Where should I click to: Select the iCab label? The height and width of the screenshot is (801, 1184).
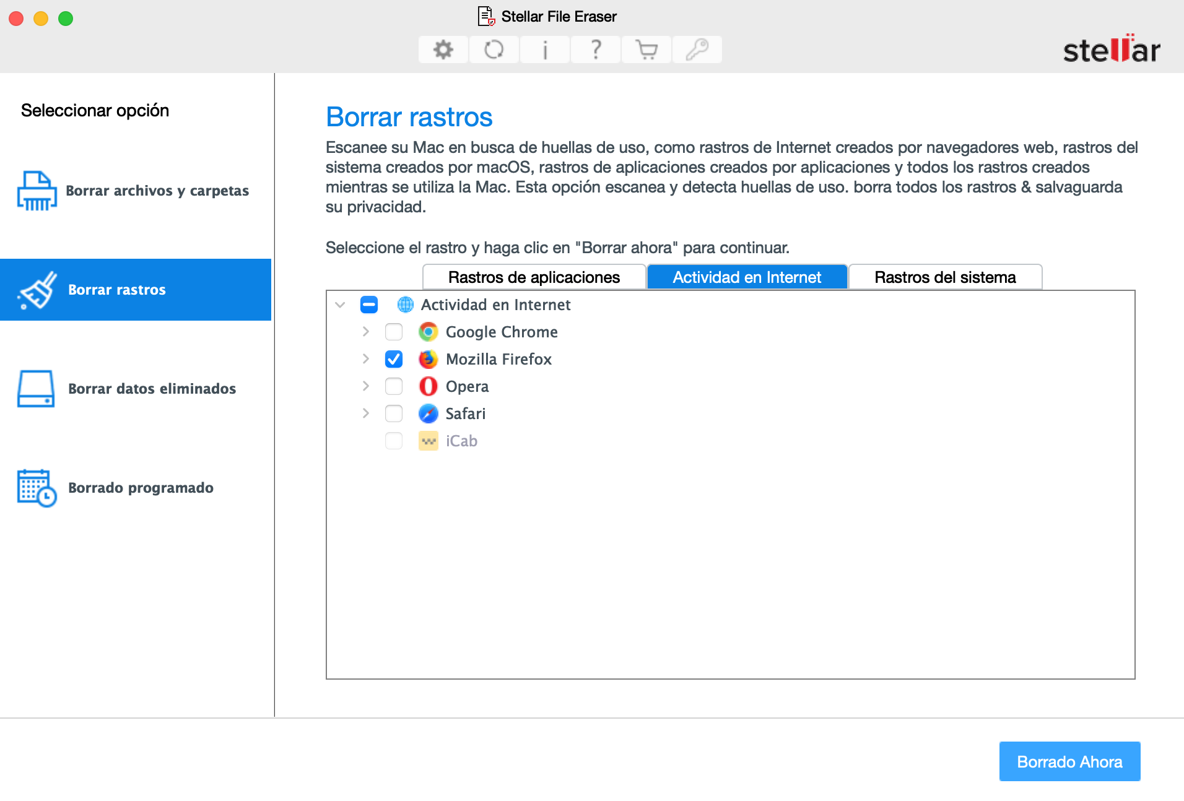[x=461, y=441]
